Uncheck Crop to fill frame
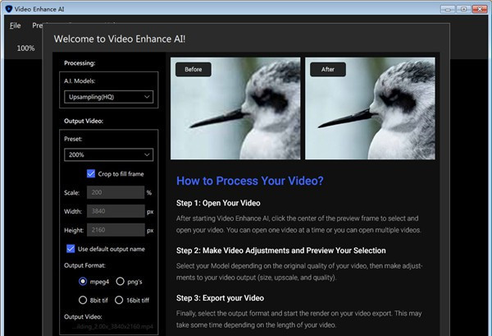 pyautogui.click(x=91, y=173)
